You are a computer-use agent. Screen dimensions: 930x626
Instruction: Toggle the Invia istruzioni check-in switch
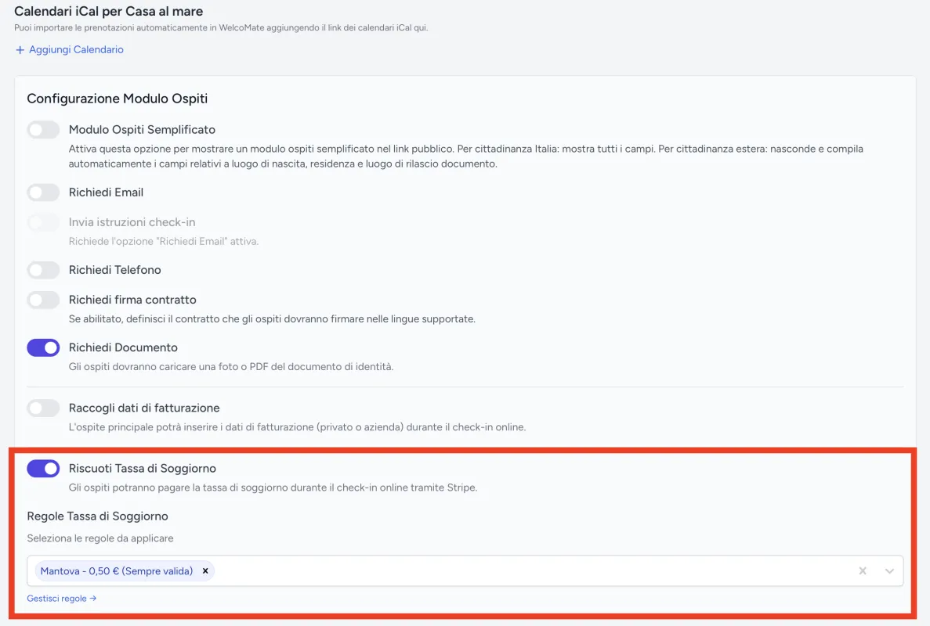[x=43, y=222]
